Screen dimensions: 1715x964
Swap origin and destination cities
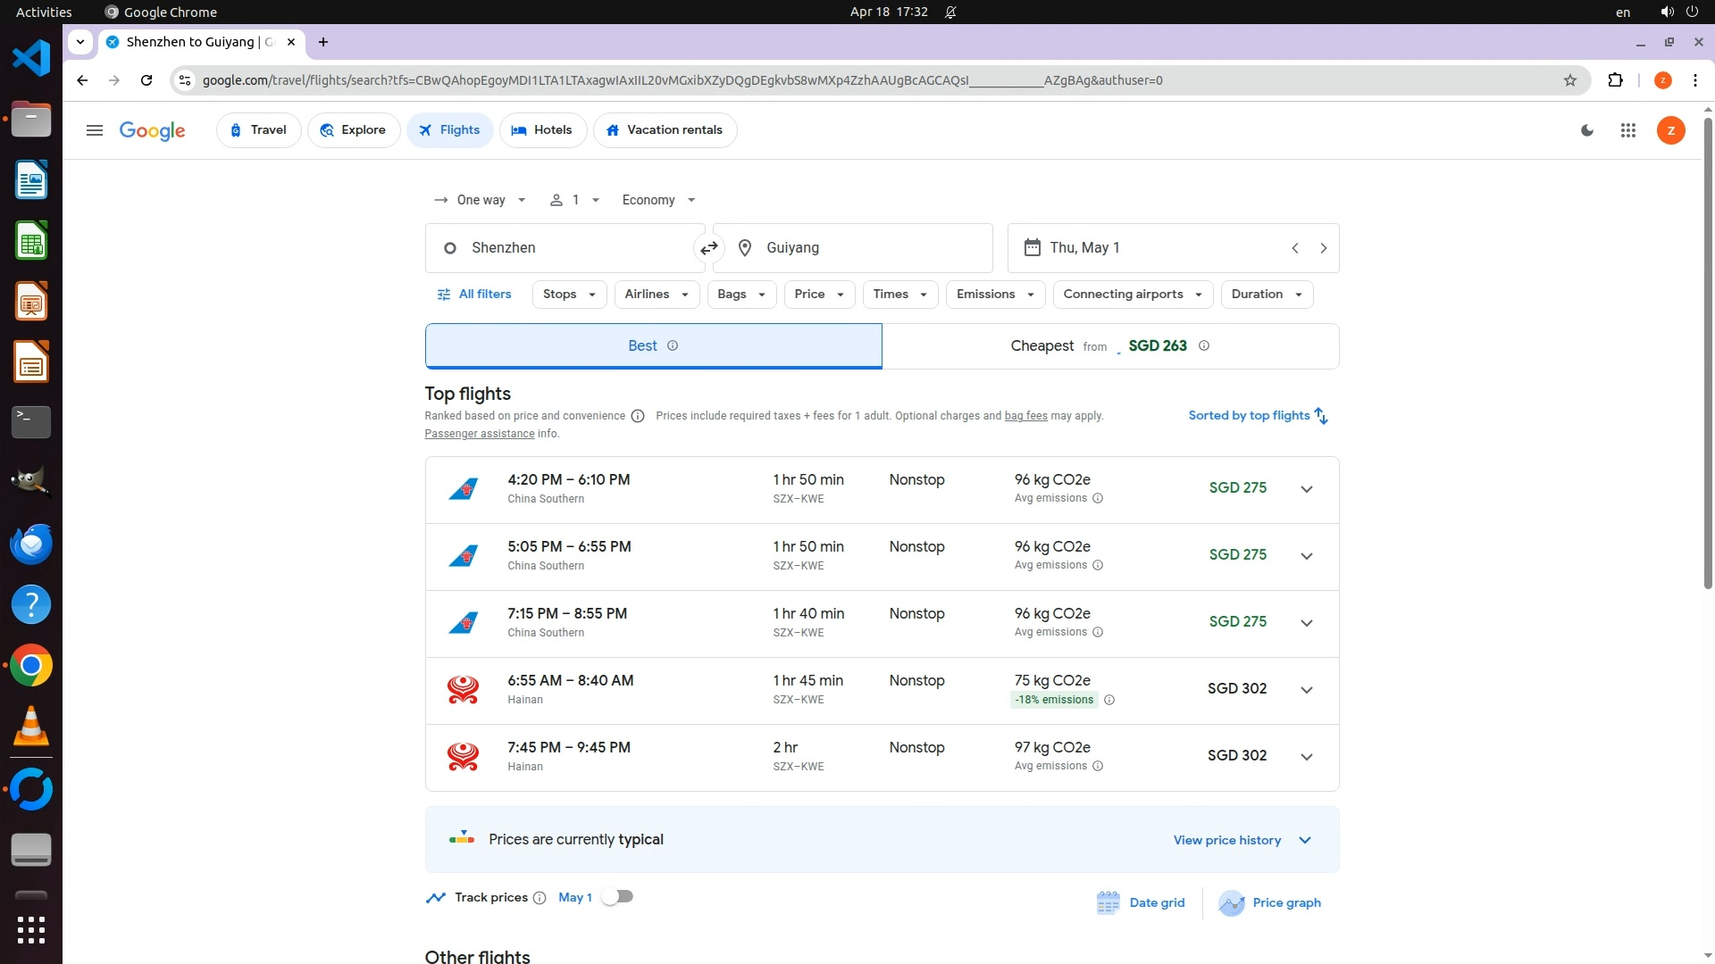pos(708,248)
